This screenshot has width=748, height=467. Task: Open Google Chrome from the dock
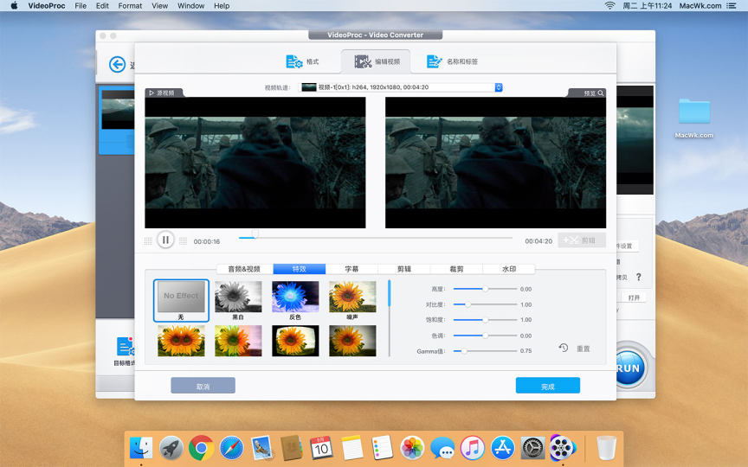click(x=202, y=447)
